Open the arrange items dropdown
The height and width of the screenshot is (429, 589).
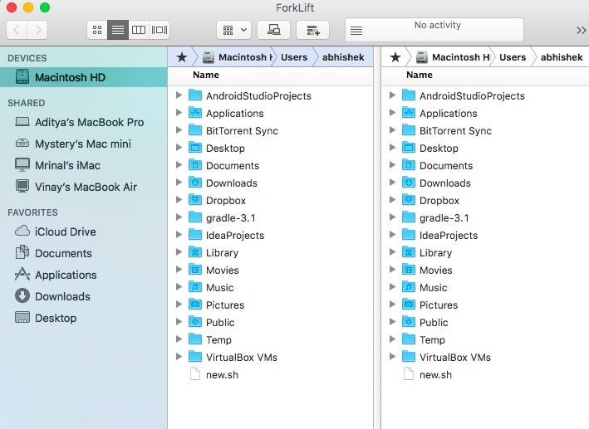point(234,30)
